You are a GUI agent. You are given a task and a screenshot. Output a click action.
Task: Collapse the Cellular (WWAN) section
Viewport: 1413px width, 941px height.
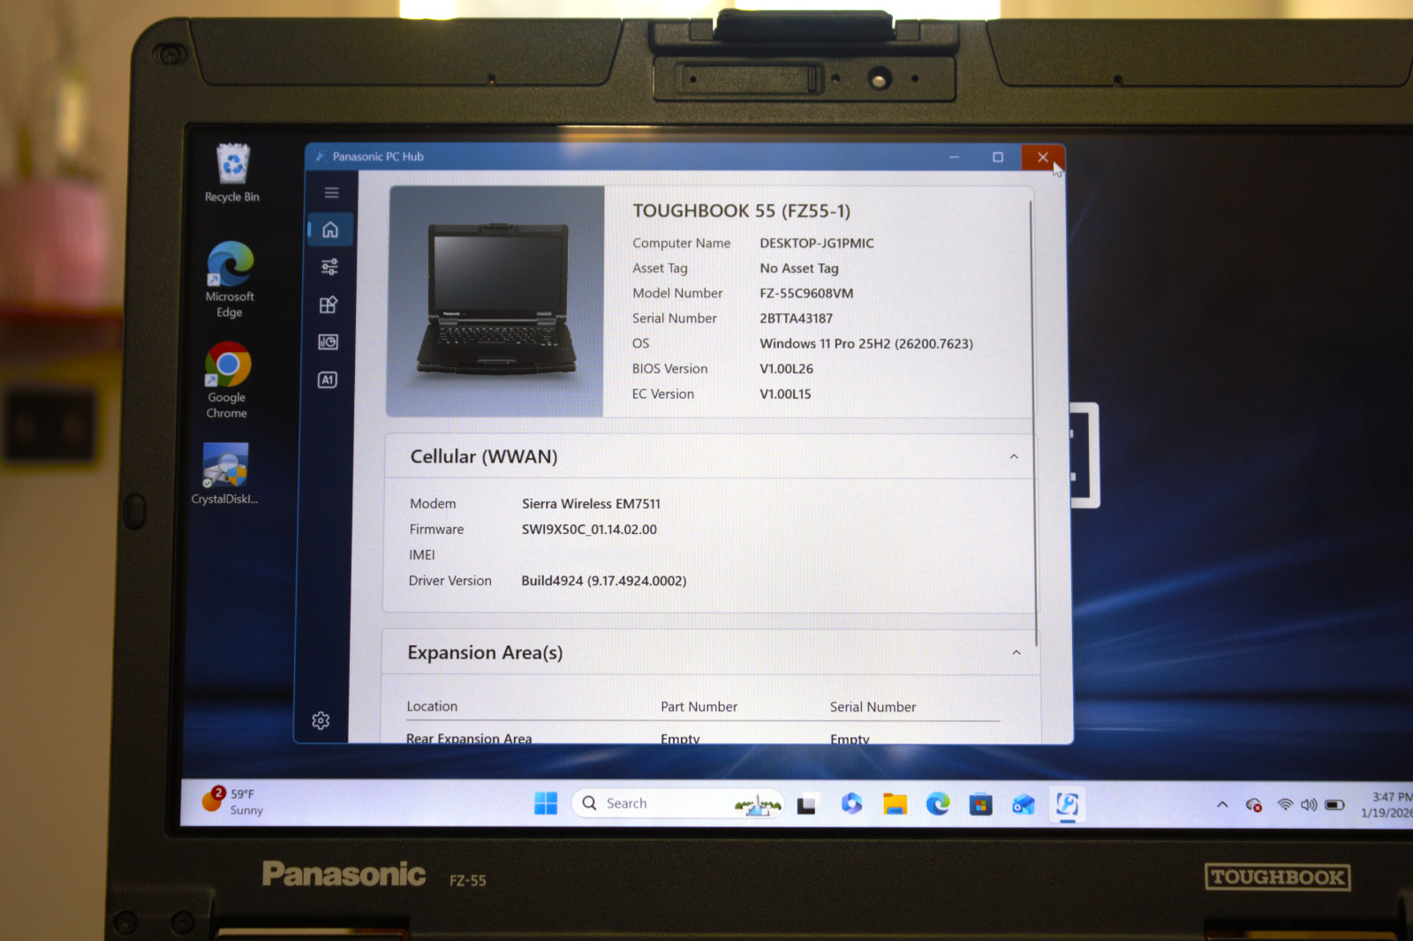tap(1014, 456)
